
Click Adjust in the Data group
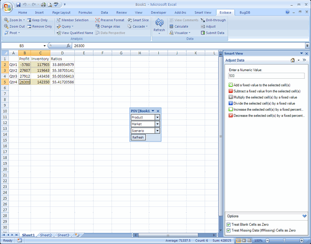[208, 26]
